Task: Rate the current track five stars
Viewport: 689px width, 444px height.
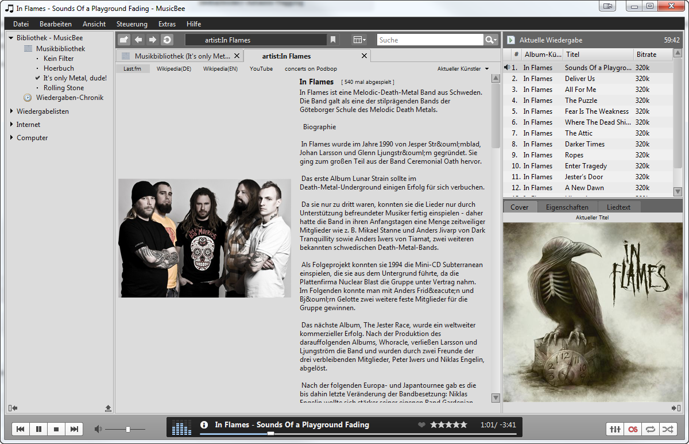Action: [x=463, y=425]
